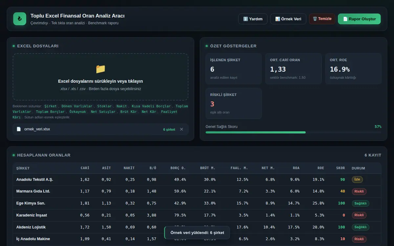Remove ornek_veri.xlsx with the X button
The image size is (394, 246).
[x=182, y=129]
